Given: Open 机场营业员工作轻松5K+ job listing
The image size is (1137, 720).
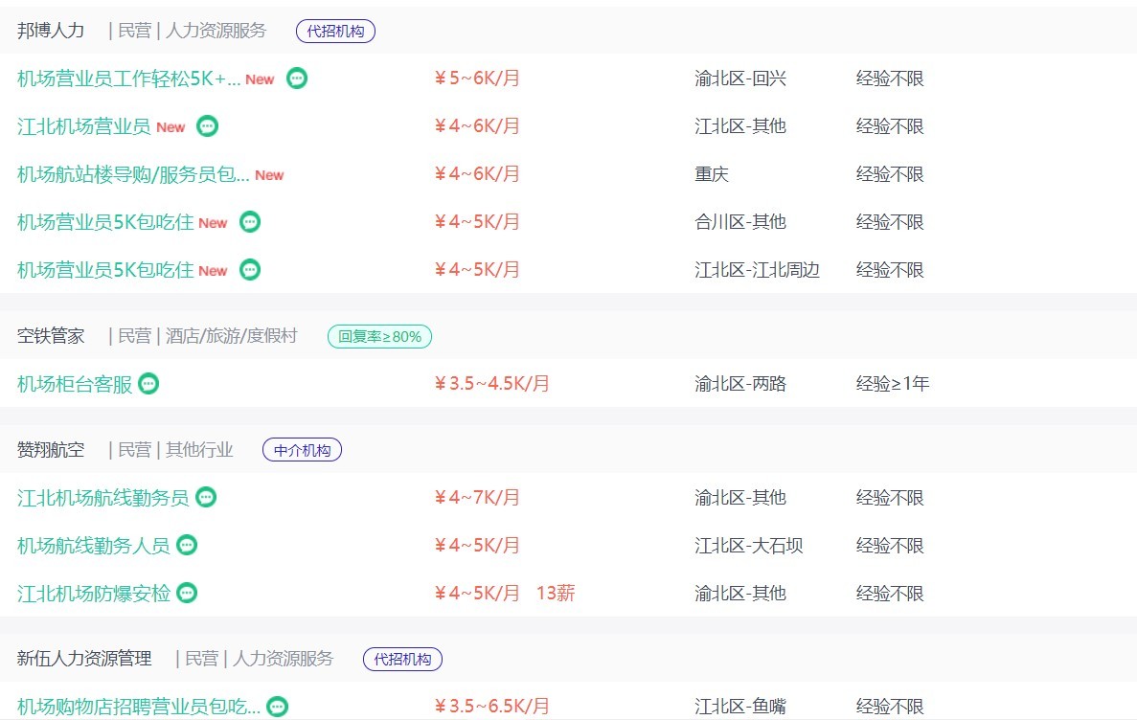Looking at the screenshot, I should [128, 79].
